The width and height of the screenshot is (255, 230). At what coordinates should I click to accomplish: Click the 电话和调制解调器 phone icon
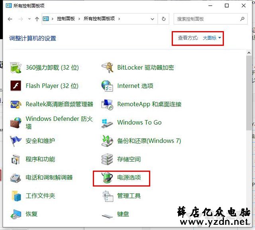pyautogui.click(x=16, y=178)
